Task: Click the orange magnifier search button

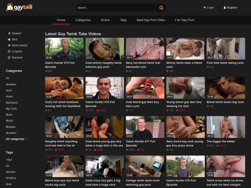Action: pyautogui.click(x=161, y=8)
